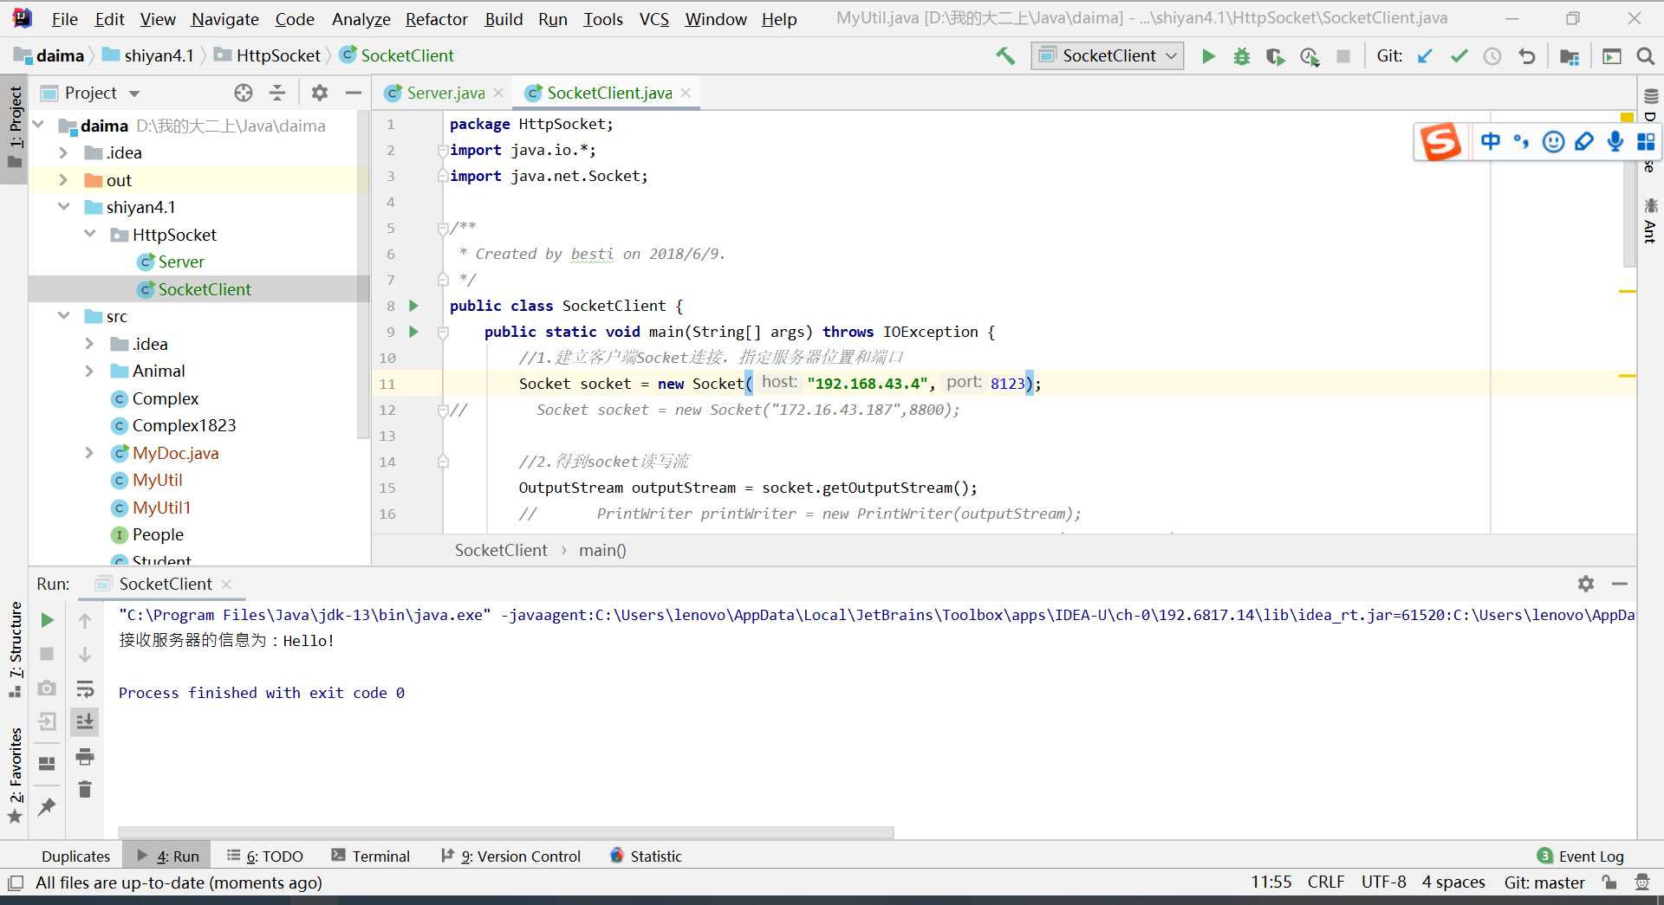Show Git history with the clock icon
The width and height of the screenshot is (1664, 905).
(1492, 56)
